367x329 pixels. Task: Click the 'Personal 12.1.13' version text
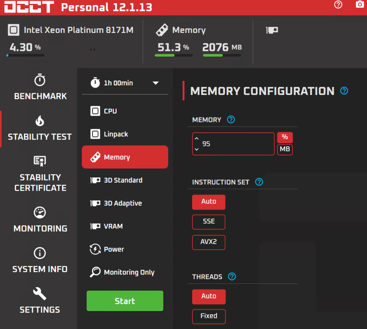coord(106,7)
